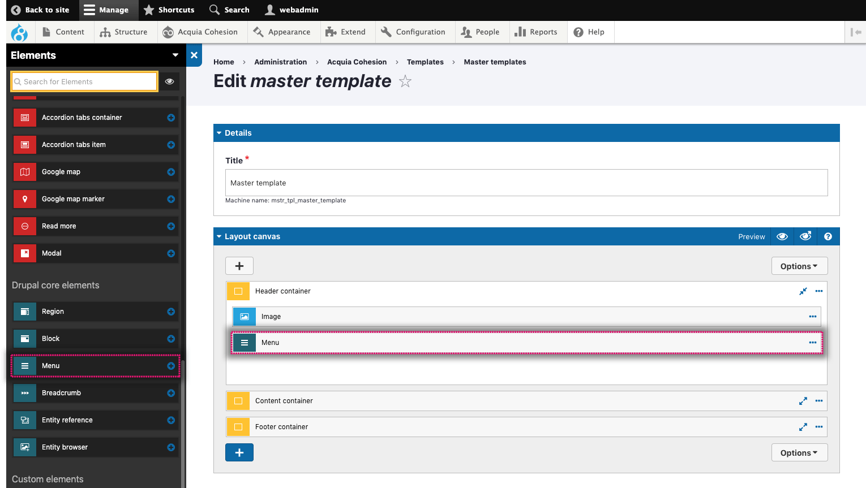Click the Google map red icon tile

click(25, 172)
